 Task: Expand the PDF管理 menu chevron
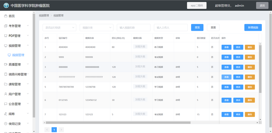click(x=28, y=36)
